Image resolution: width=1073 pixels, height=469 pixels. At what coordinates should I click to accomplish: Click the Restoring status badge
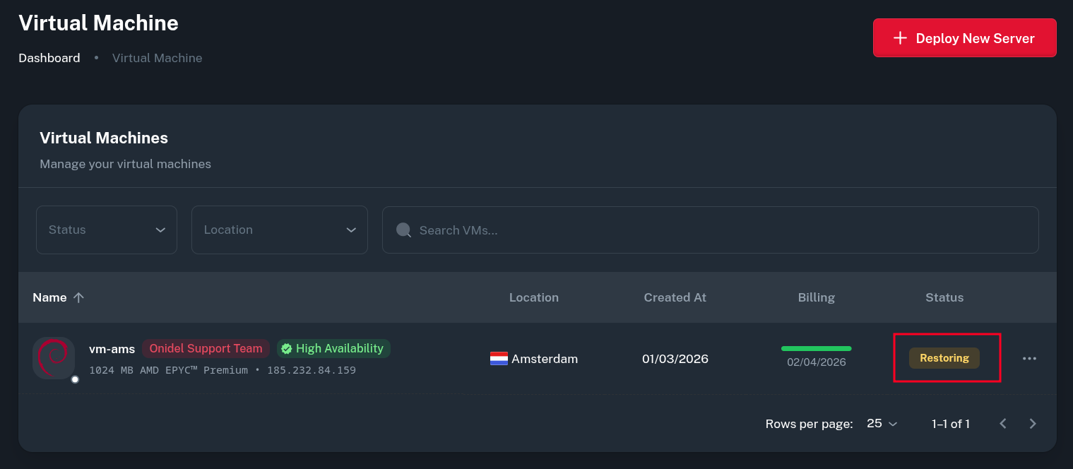tap(944, 358)
